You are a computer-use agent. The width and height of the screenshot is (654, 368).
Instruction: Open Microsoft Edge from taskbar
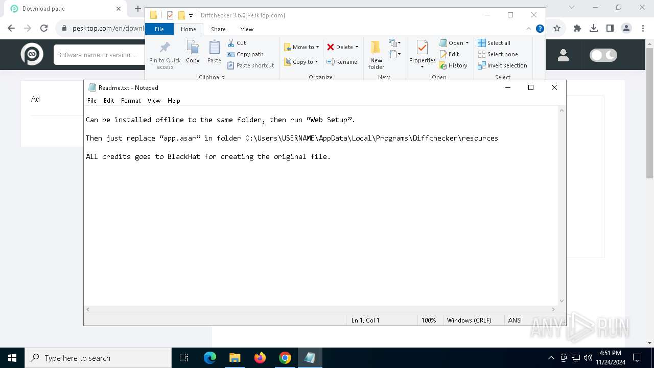coord(209,358)
